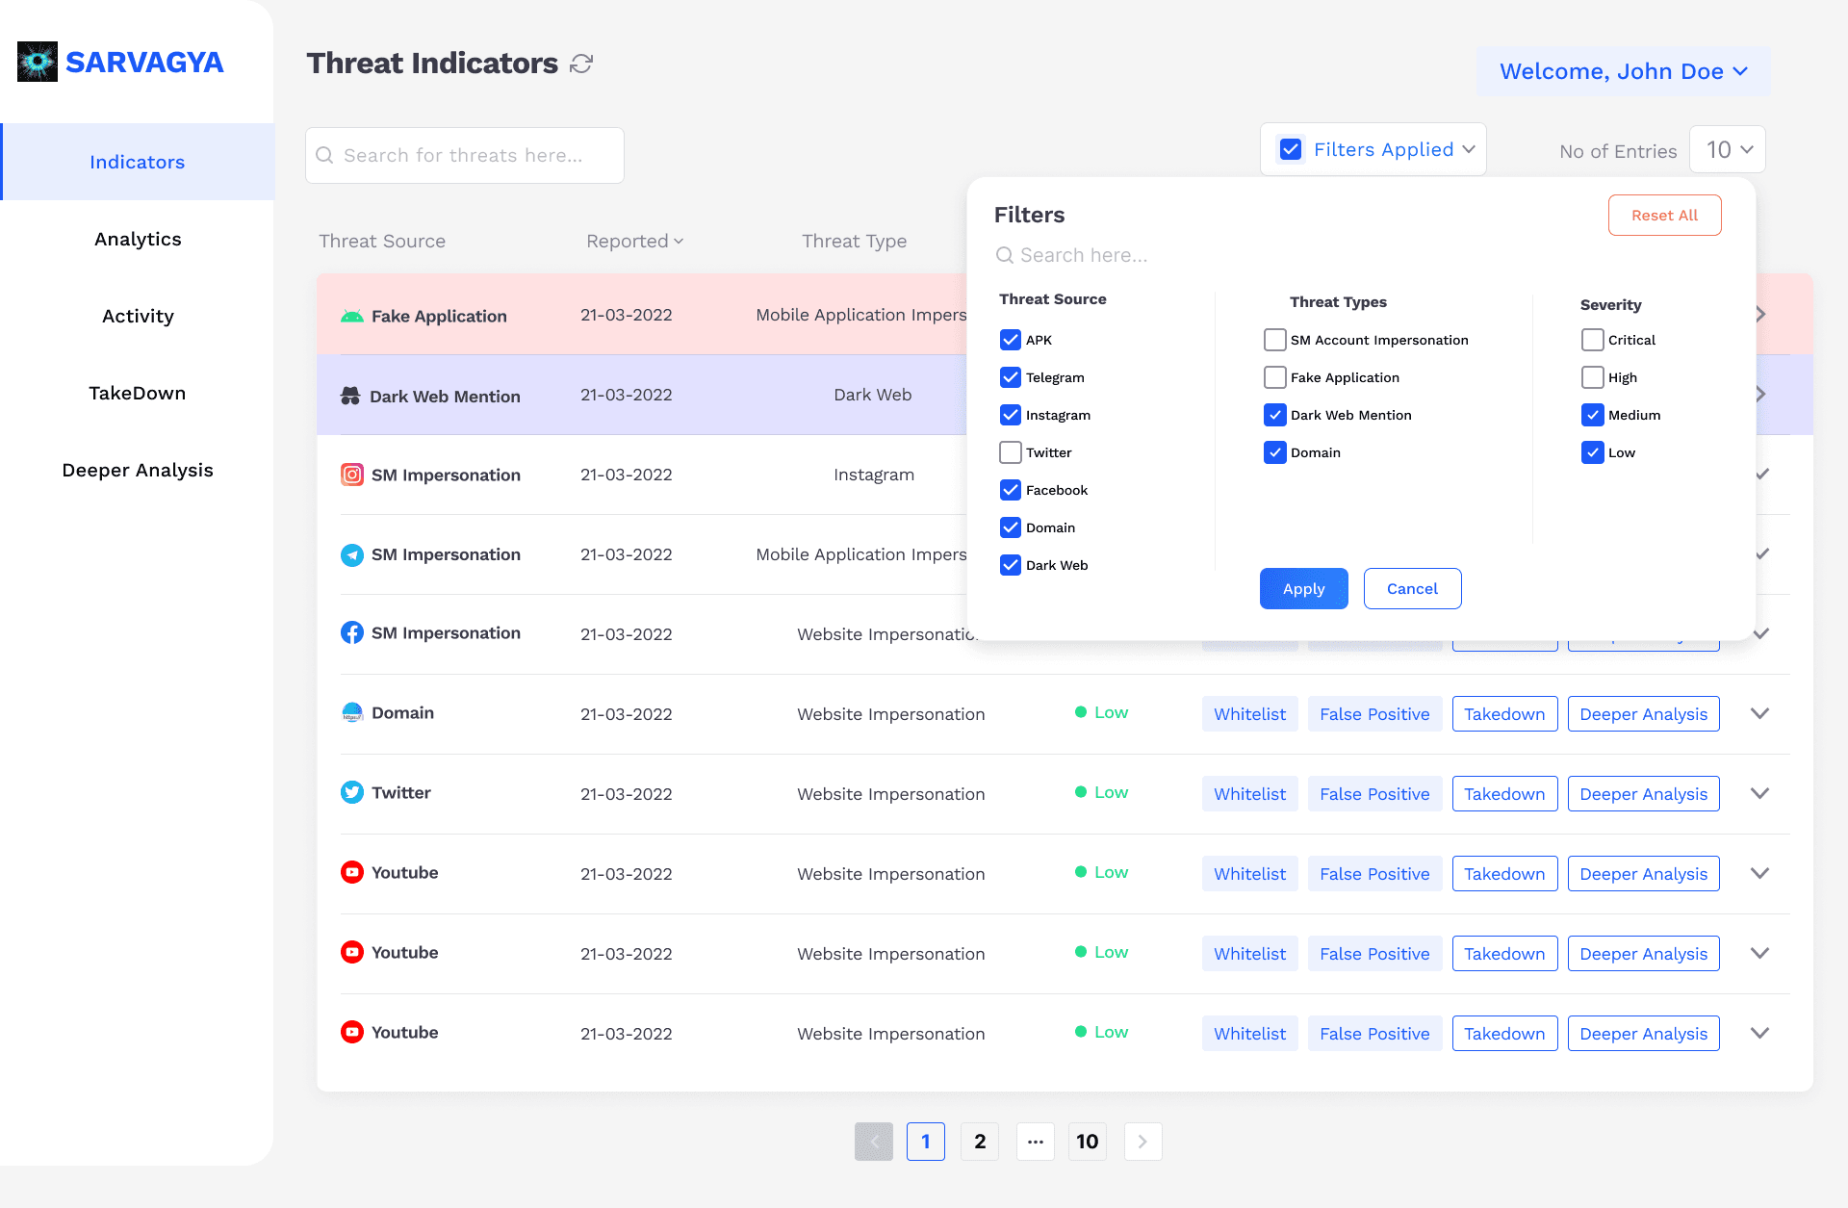Image resolution: width=1848 pixels, height=1208 pixels.
Task: Open the Welcome, John Doe menu
Action: tap(1624, 71)
